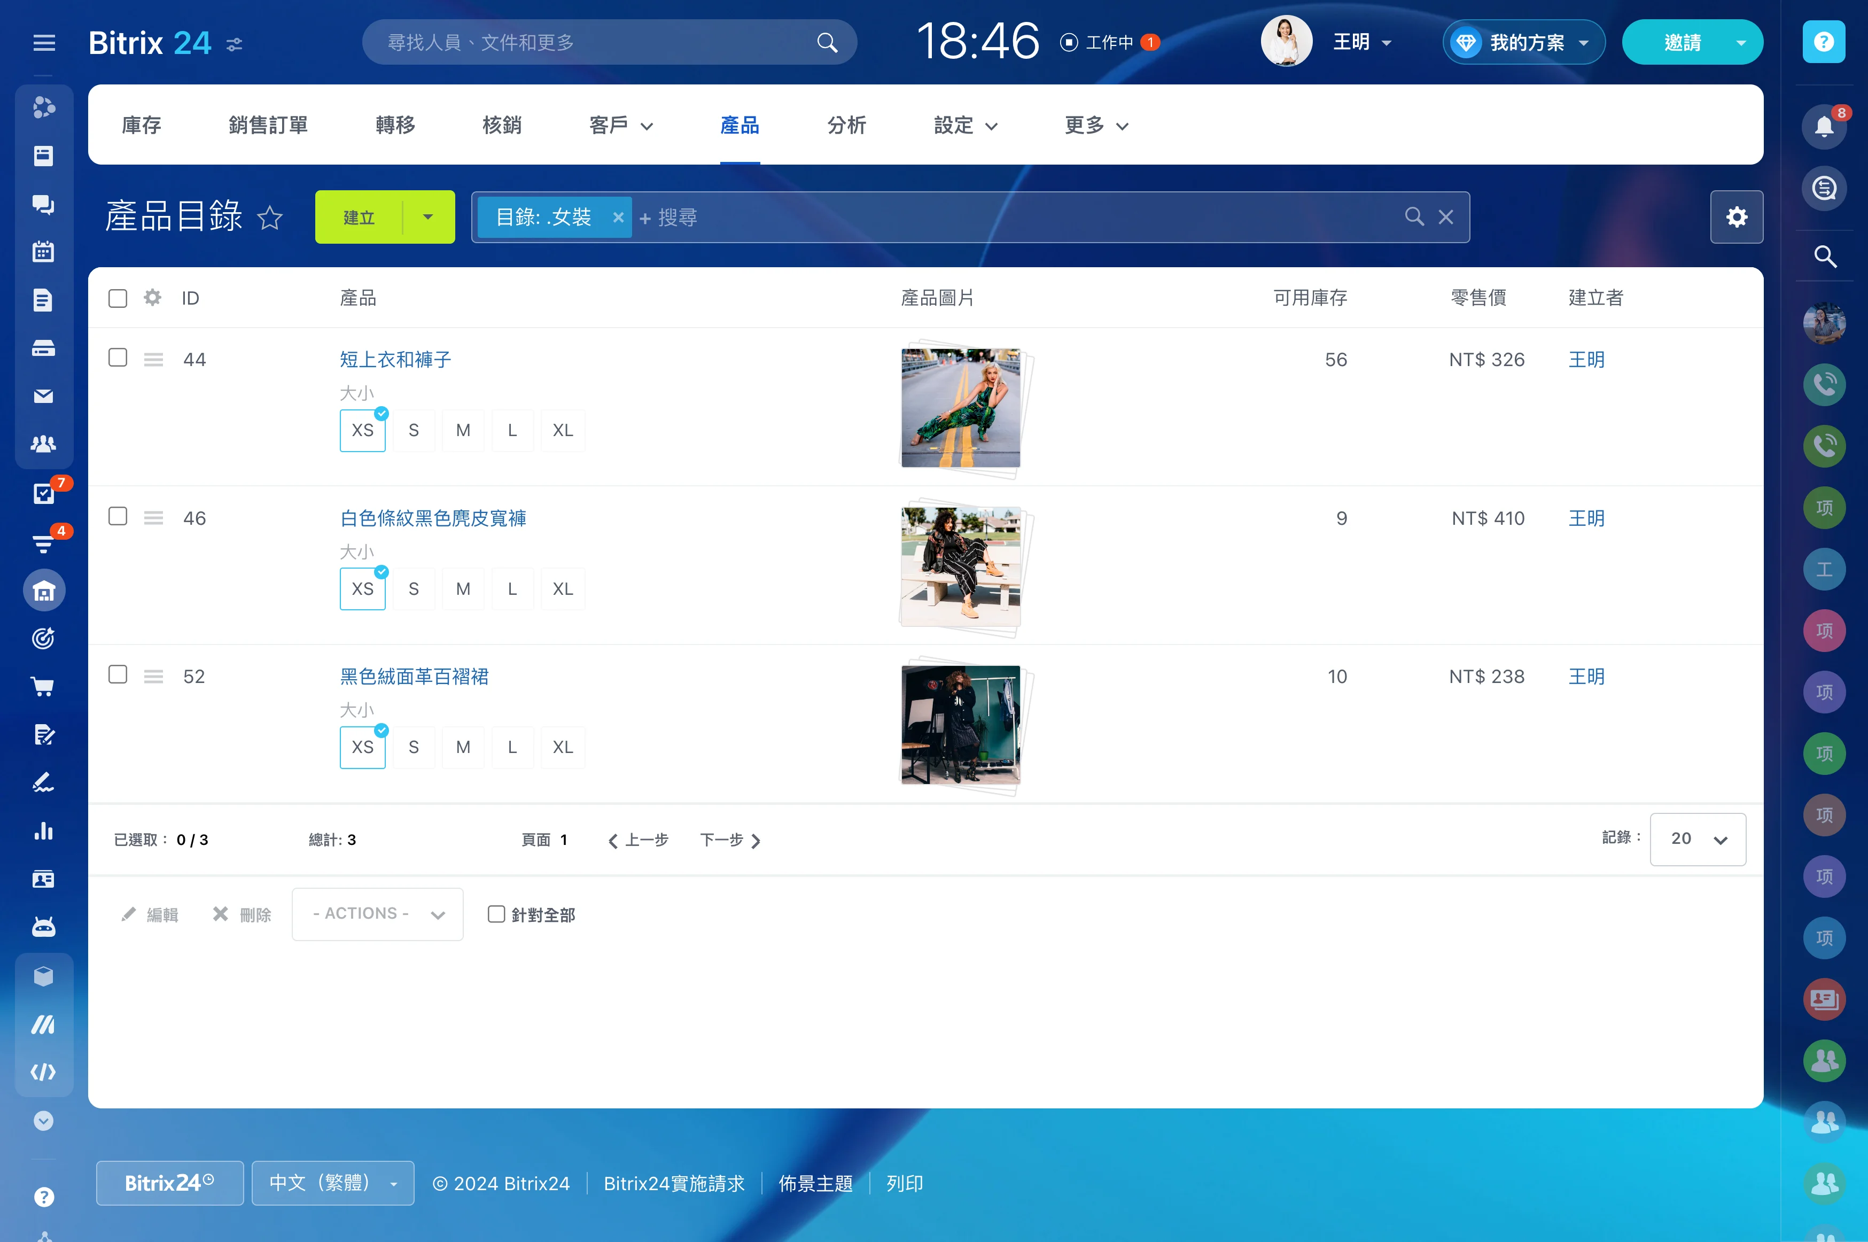Open the shopping cart icon in sidebar
The width and height of the screenshot is (1868, 1242).
tap(44, 687)
